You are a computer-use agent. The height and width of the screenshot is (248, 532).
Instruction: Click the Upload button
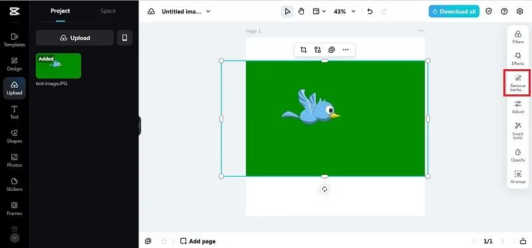click(74, 38)
